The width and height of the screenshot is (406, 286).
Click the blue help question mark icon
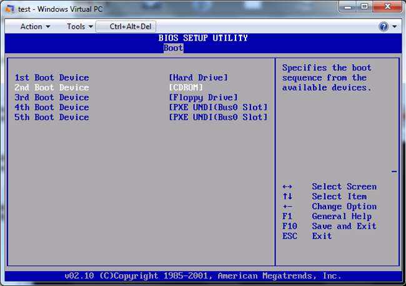[x=384, y=26]
